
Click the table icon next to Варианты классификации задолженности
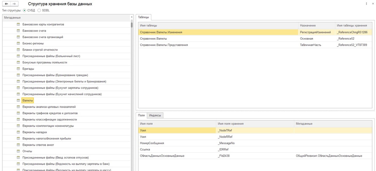[x=18, y=120]
